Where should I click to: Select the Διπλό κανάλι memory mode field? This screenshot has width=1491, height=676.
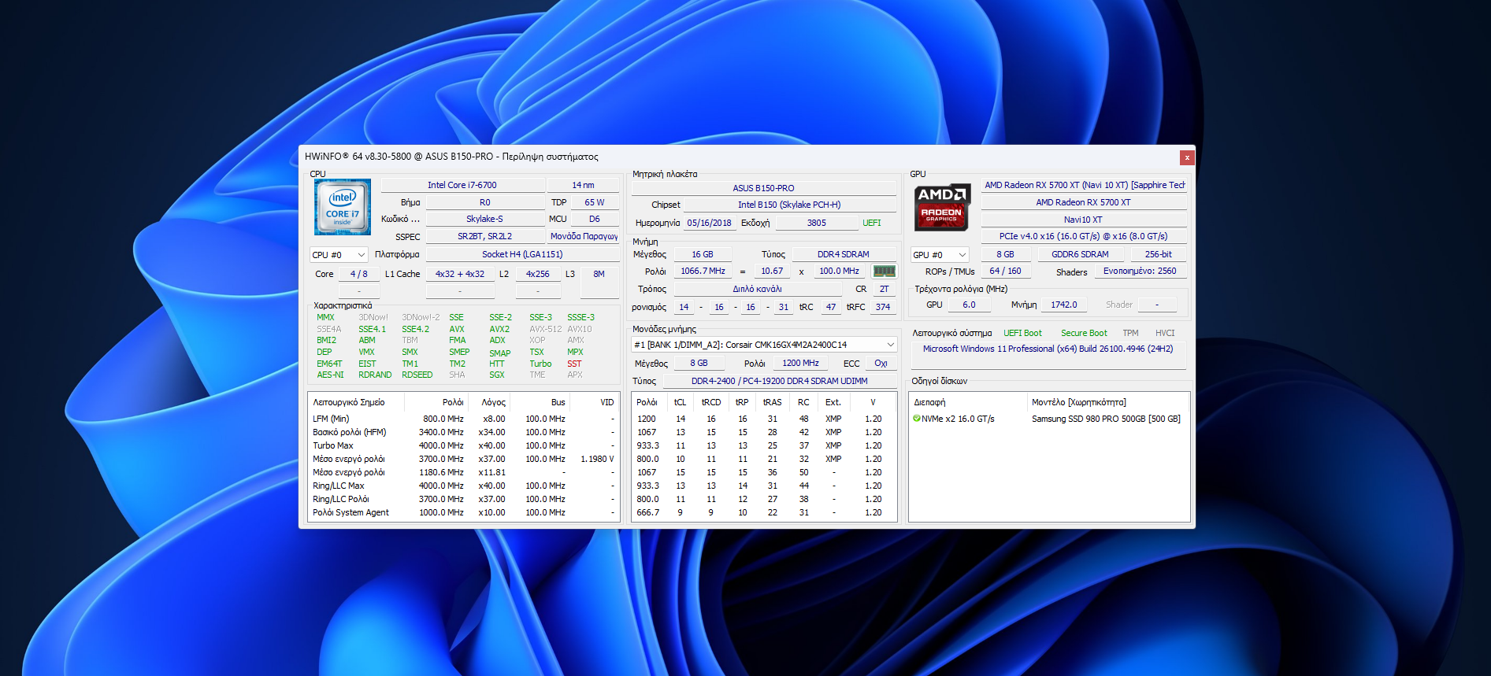758,289
